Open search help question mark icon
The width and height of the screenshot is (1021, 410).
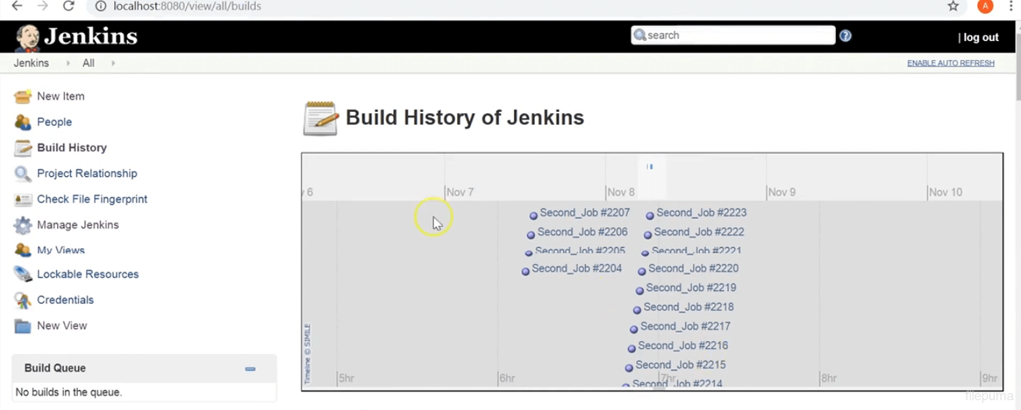845,36
